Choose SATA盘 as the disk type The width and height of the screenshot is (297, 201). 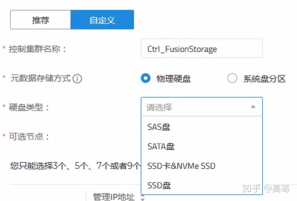[160, 146]
